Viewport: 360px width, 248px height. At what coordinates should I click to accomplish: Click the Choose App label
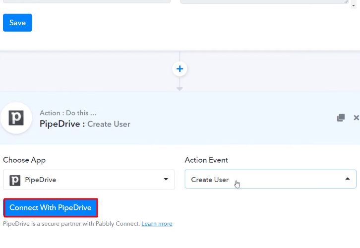(x=24, y=160)
